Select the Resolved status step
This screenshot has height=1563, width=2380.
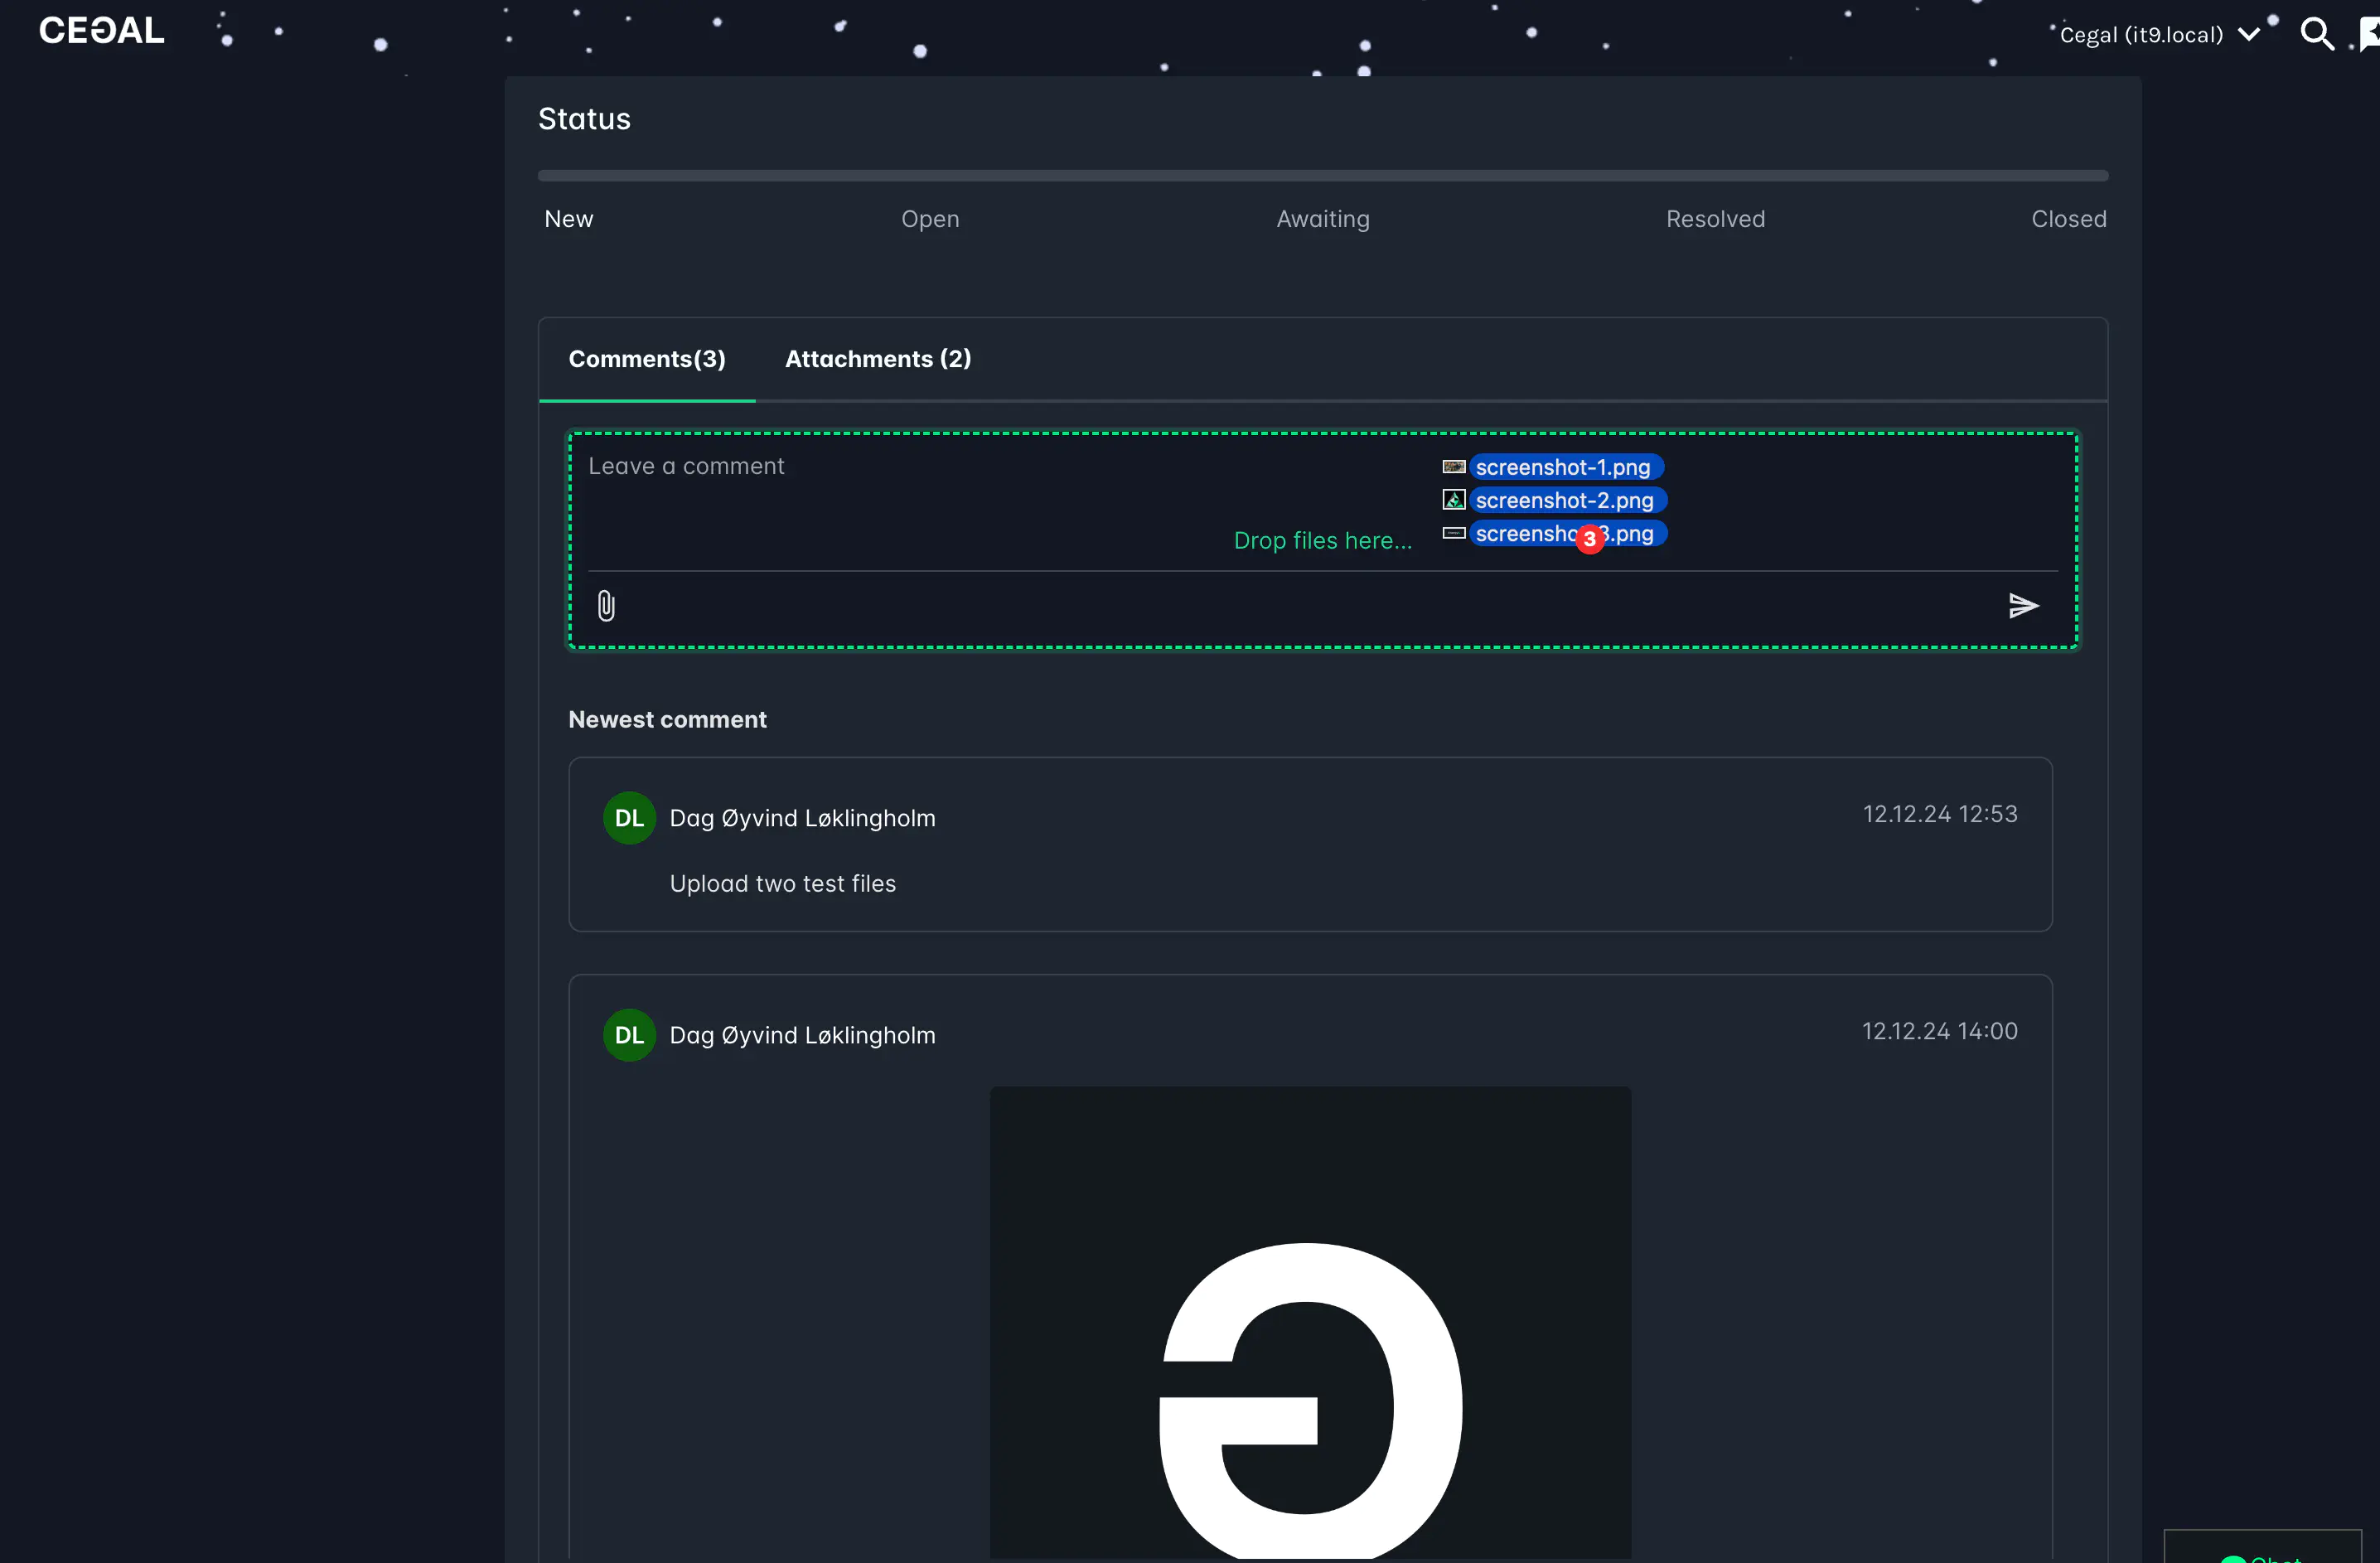(1715, 219)
